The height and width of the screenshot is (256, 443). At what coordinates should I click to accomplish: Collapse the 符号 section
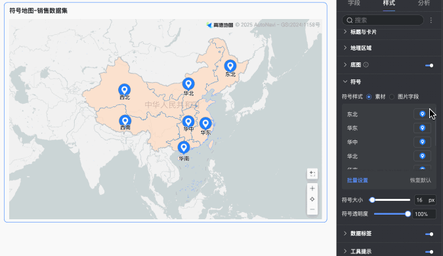tap(356, 82)
